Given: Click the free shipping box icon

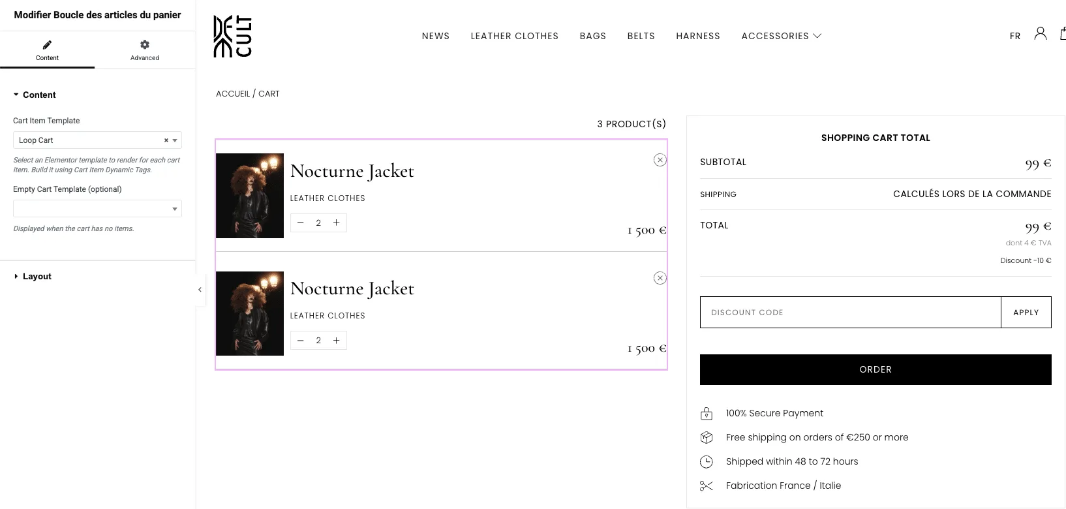Looking at the screenshot, I should tap(706, 437).
